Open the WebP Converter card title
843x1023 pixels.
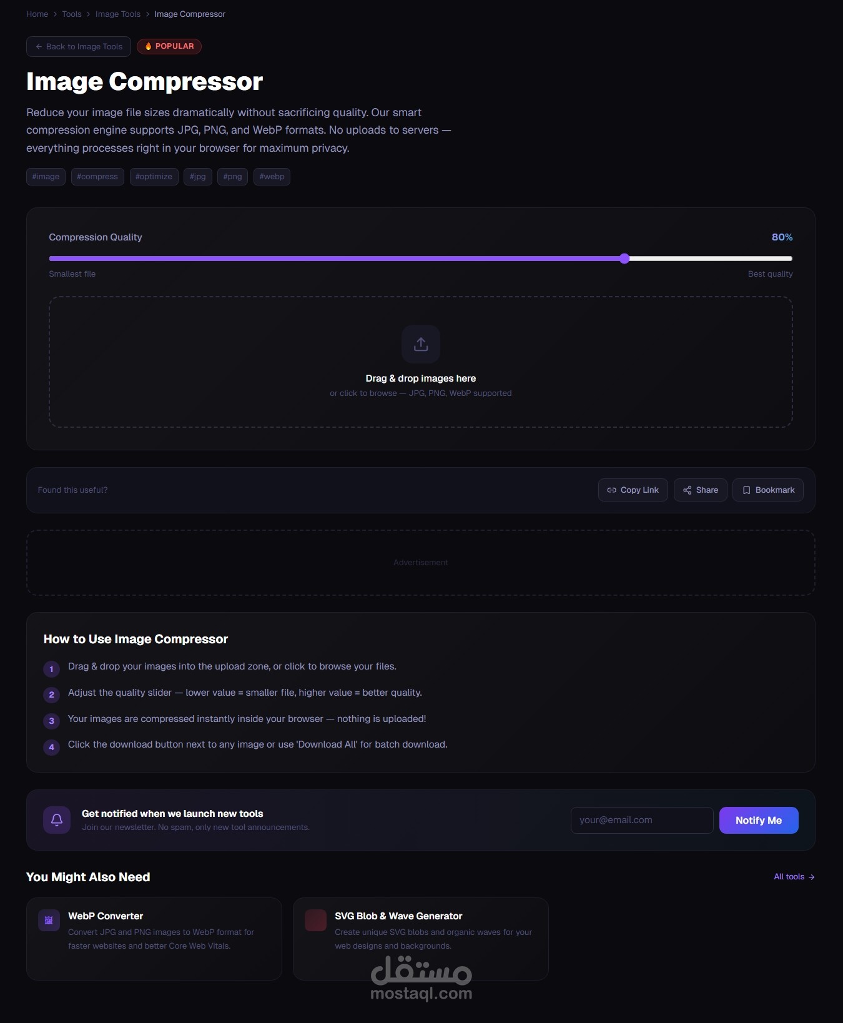click(106, 916)
